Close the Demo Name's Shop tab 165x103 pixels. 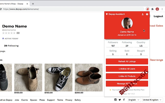coord(27,4)
